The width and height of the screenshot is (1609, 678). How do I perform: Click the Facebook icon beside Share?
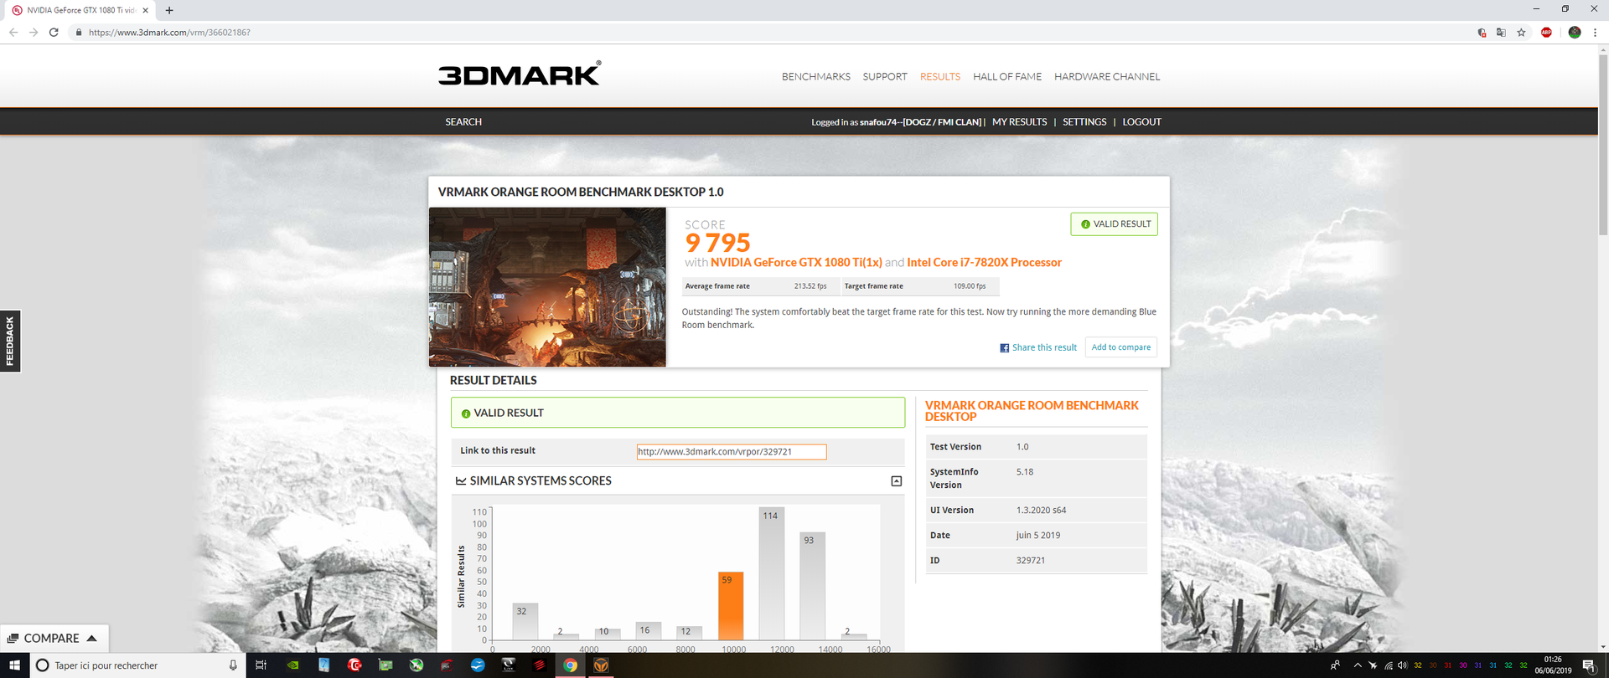1004,348
